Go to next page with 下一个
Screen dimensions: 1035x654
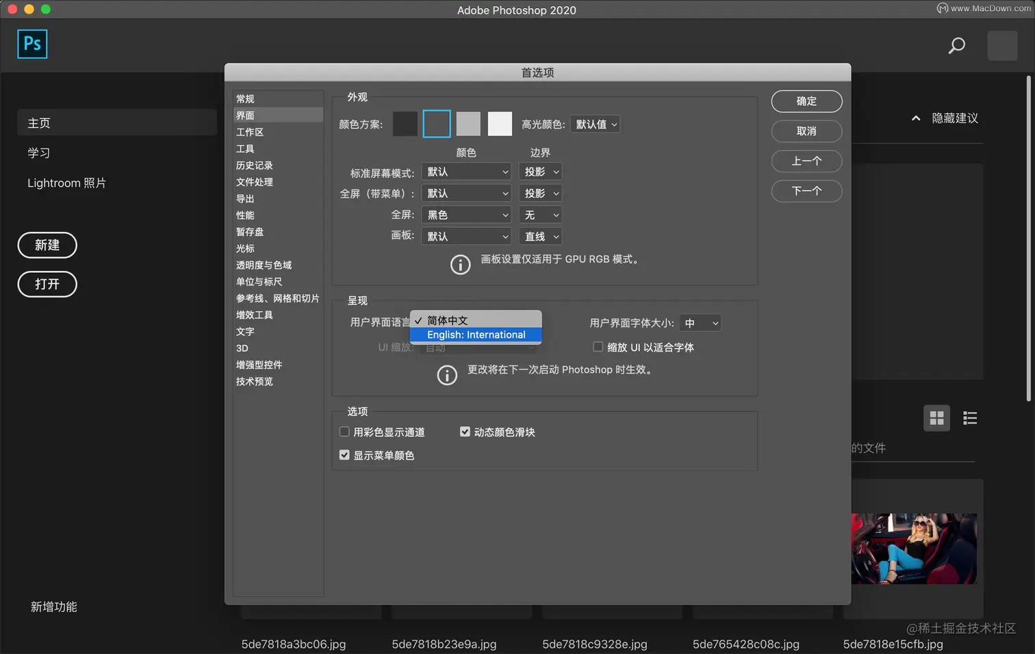[x=806, y=192]
